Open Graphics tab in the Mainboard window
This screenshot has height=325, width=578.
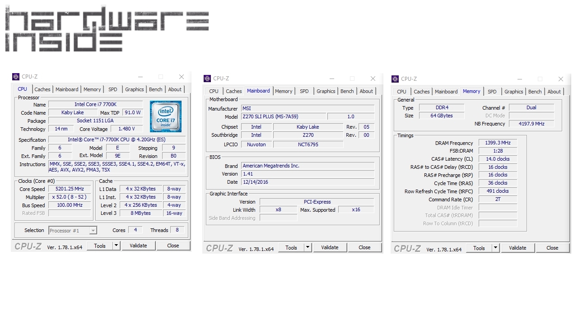click(x=326, y=91)
